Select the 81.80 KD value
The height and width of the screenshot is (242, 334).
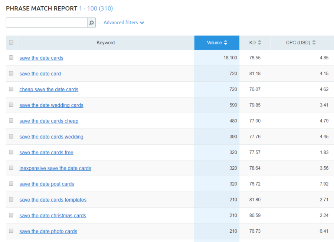coord(255,200)
